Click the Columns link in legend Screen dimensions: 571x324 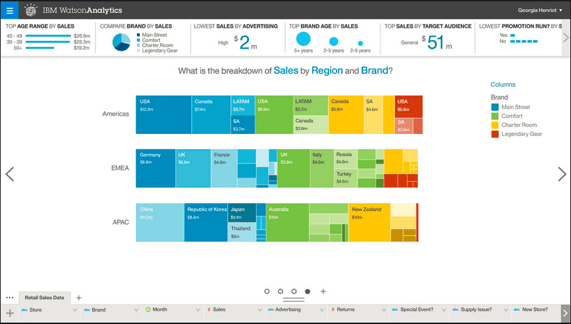tap(503, 85)
